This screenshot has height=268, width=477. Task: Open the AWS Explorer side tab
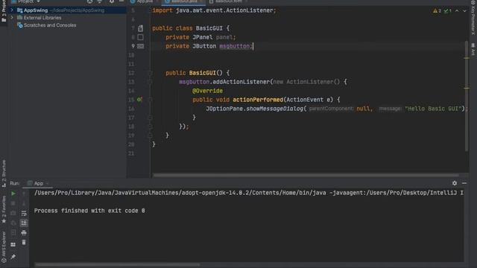point(4,246)
